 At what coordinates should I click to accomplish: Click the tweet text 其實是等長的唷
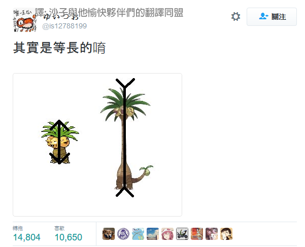pos(59,48)
